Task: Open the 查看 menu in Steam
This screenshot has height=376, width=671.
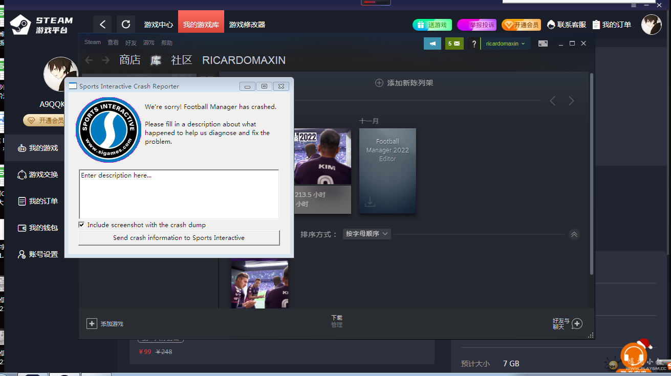Action: coord(113,42)
